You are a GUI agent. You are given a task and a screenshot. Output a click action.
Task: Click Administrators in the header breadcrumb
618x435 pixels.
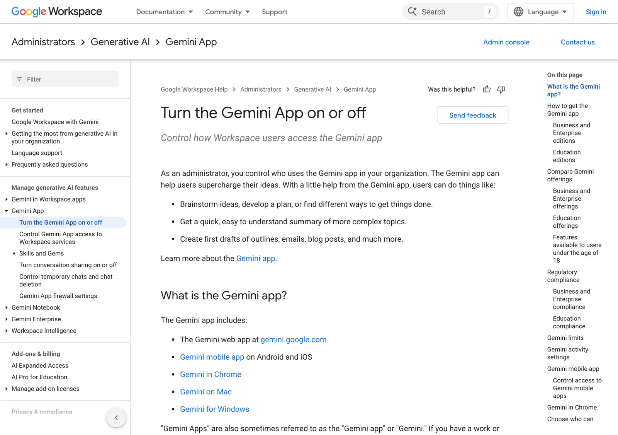point(43,42)
